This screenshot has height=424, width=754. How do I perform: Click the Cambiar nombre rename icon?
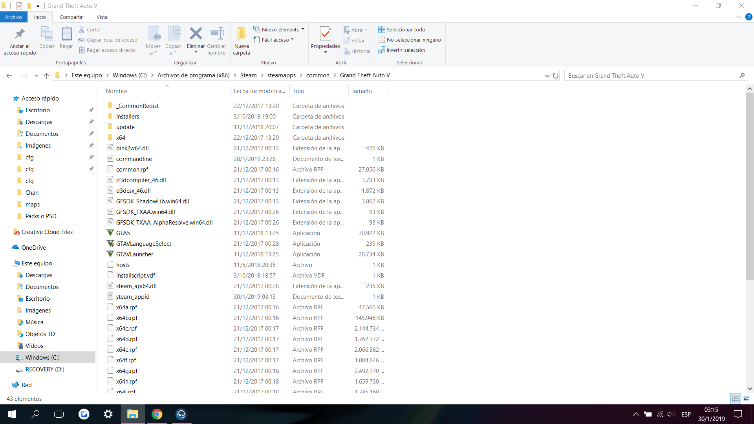click(216, 34)
